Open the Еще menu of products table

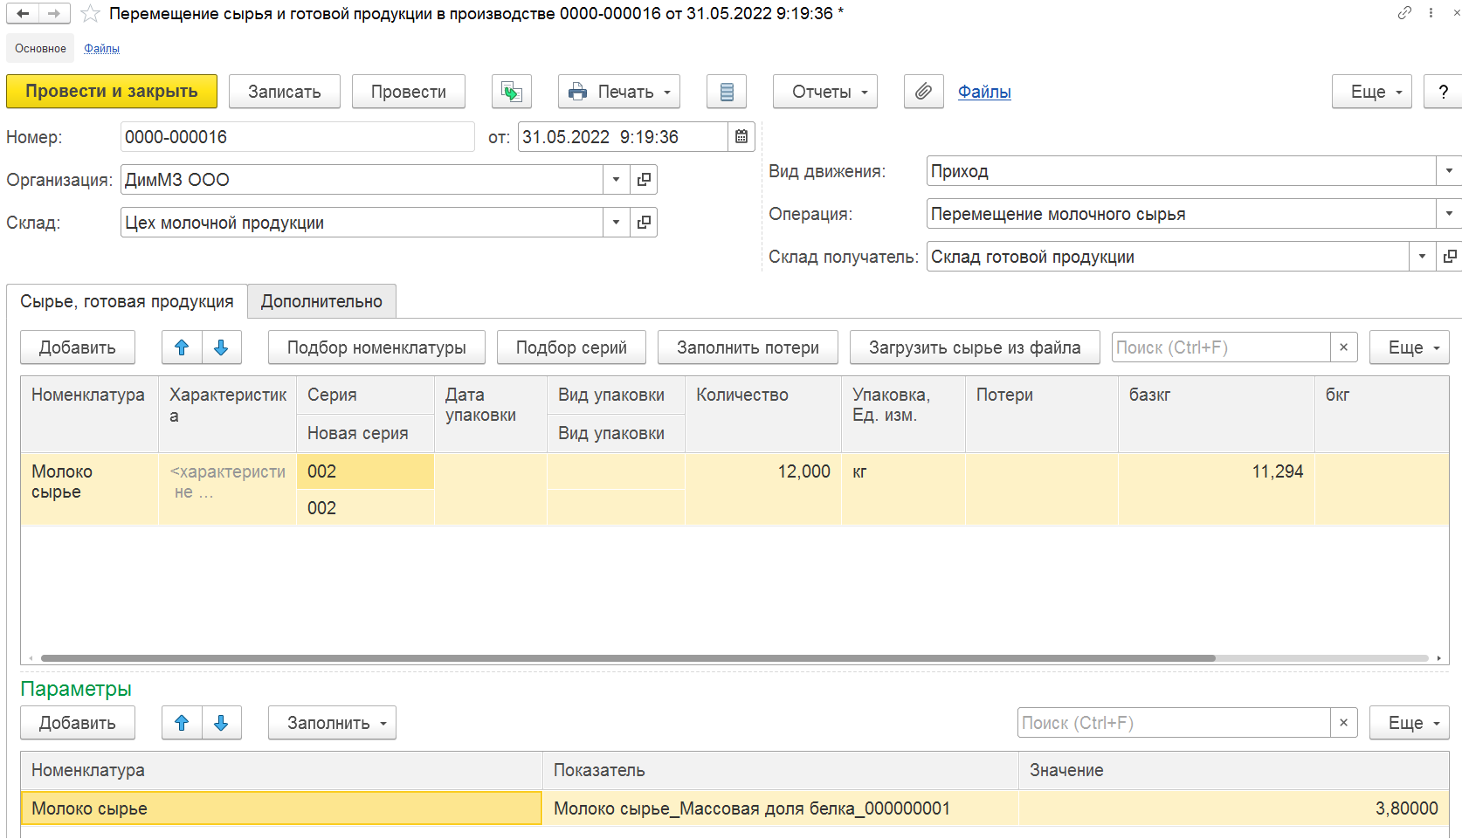click(x=1410, y=347)
